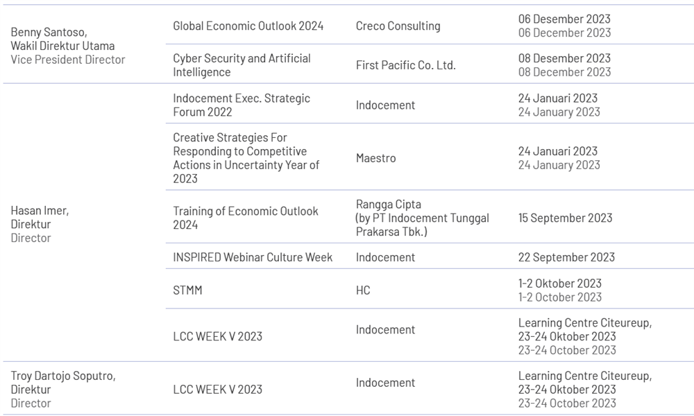
Task: Click Creco Consulting organizer cell
Action: point(398,26)
